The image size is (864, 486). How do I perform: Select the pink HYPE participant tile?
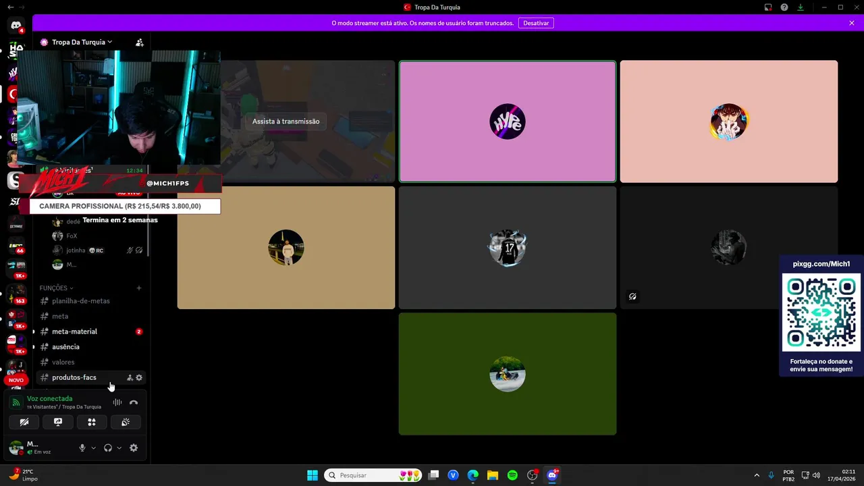point(508,122)
